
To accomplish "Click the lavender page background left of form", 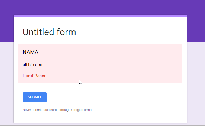I will tap(6, 81).
